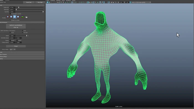This screenshot has height=109, width=194.
Task: Click the Min value input field
Action: [x=12, y=38]
